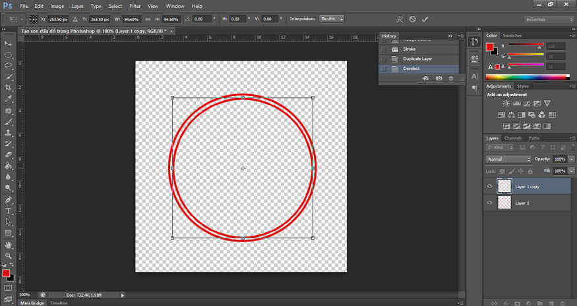Select the Crop tool
The image size is (577, 306).
(x=8, y=88)
